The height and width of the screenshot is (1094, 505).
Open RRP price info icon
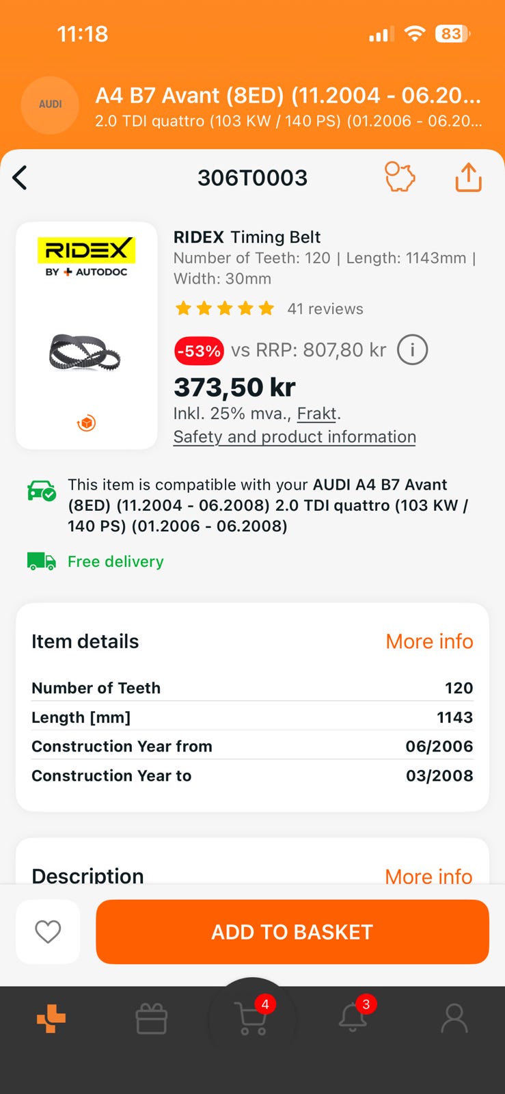[x=412, y=350]
